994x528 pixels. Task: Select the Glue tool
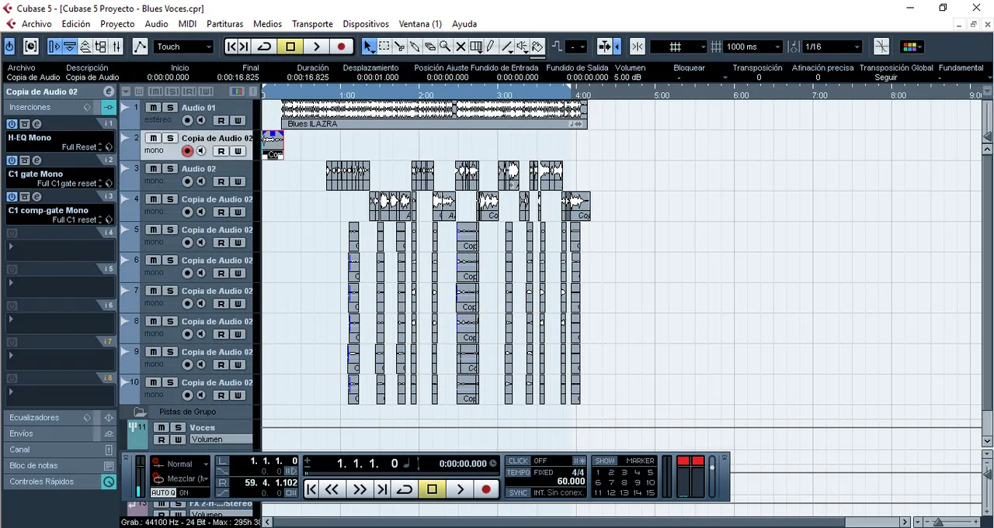pos(415,47)
